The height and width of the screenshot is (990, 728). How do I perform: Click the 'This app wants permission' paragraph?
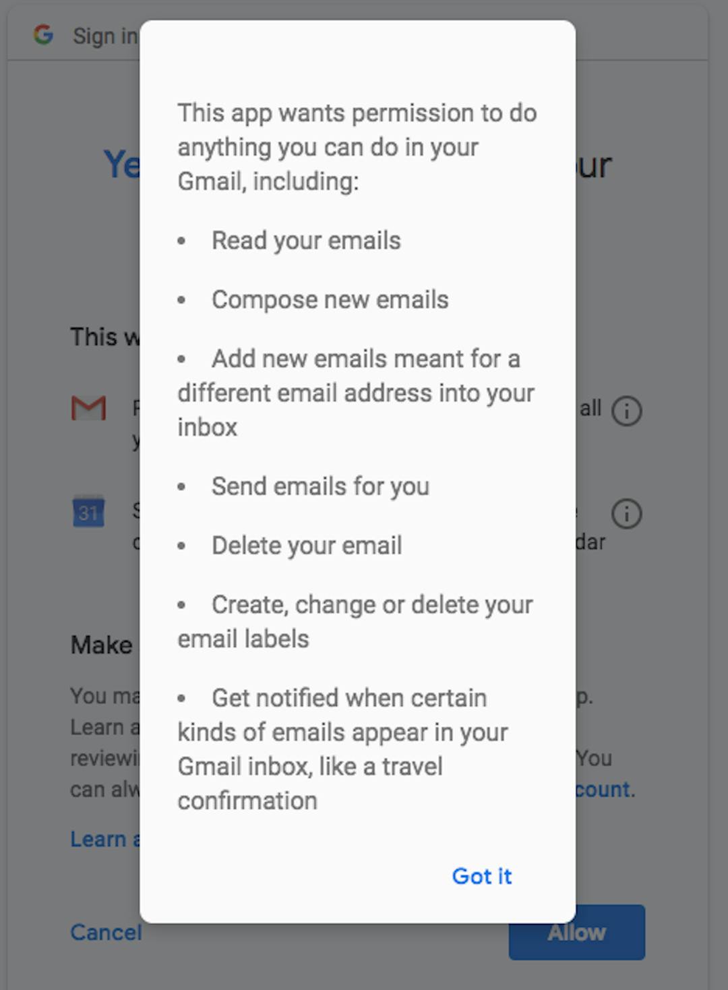tap(357, 147)
